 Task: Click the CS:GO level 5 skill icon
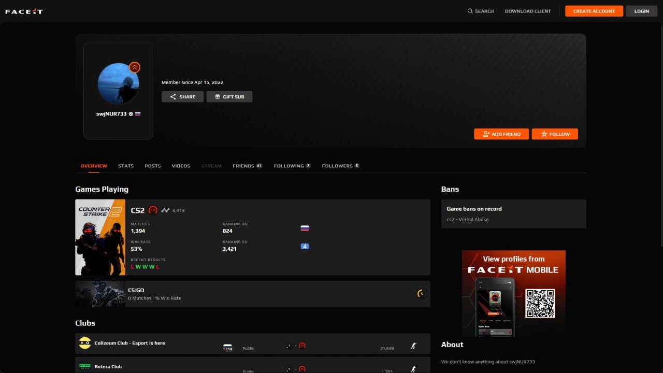click(422, 294)
